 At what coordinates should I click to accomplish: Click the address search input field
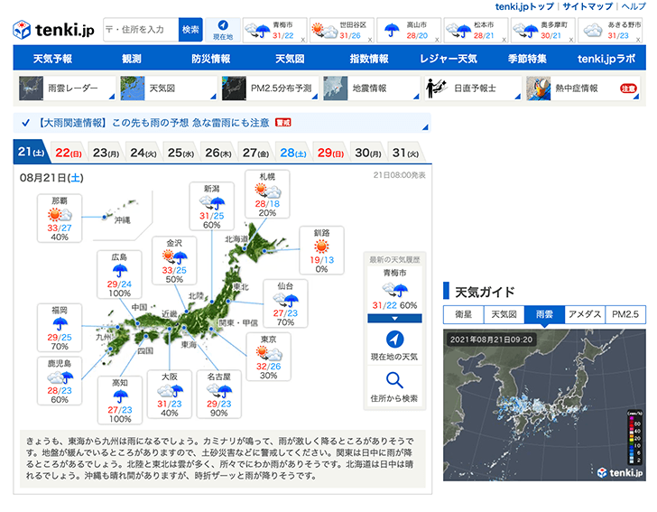141,30
